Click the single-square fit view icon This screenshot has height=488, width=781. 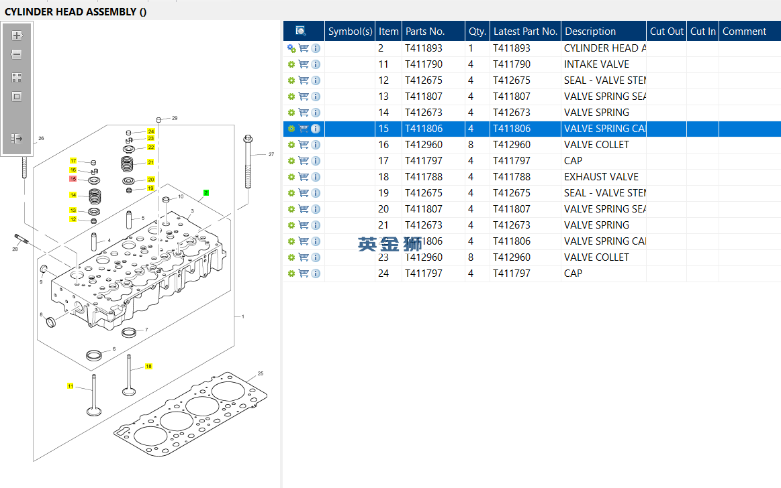[17, 97]
